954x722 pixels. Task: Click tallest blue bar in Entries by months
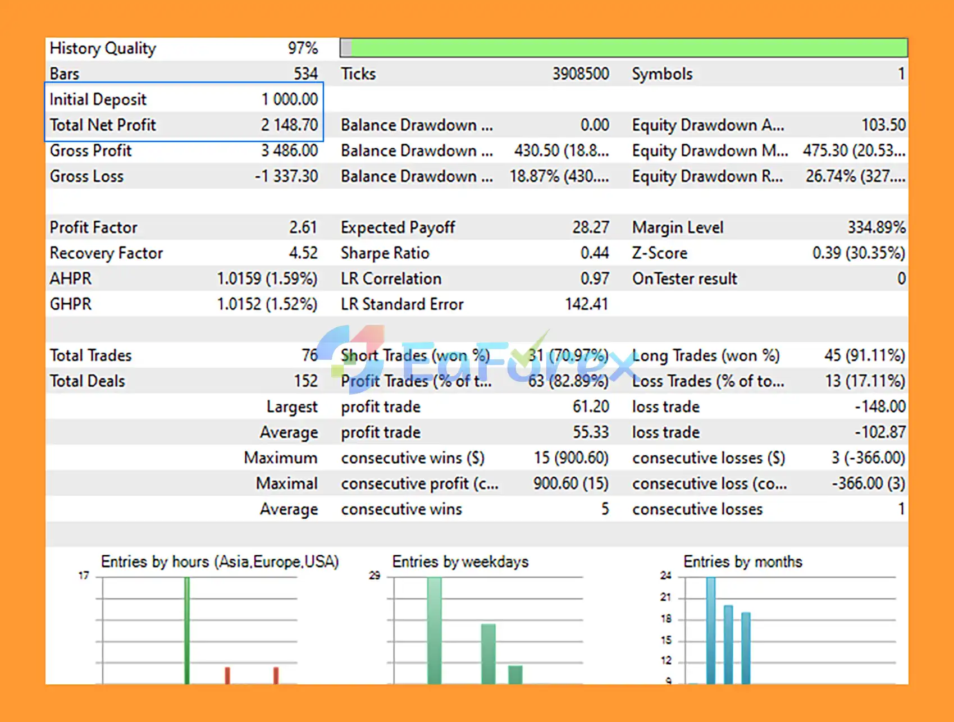(711, 630)
